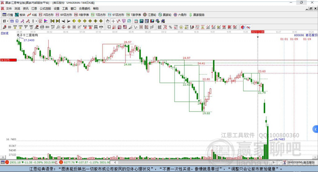Launch the 赢家轮 wheel tool
The image size is (318, 172).
pos(165,15)
